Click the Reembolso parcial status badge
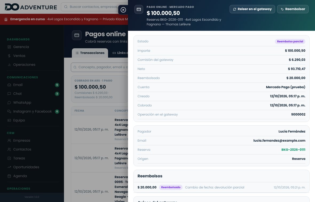Viewport: 315px width, 202px height. tap(290, 41)
